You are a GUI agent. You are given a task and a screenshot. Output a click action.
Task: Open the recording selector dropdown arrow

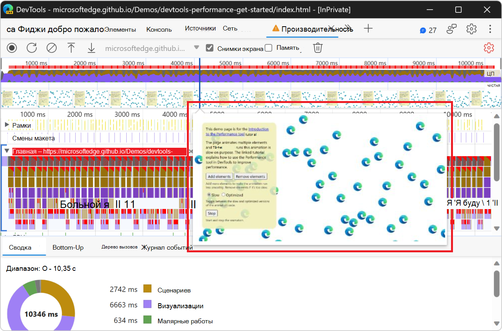click(197, 47)
